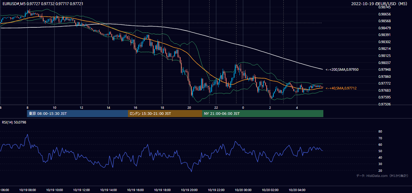The image size is (412, 193).
Task: Click hour tick 14 under the price chart
Action: (x=108, y=108)
